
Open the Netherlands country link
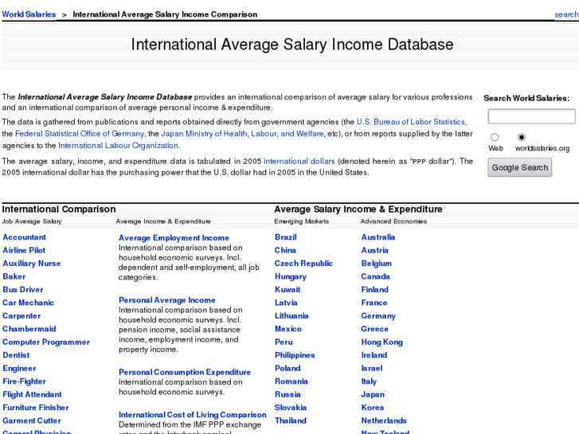384,421
